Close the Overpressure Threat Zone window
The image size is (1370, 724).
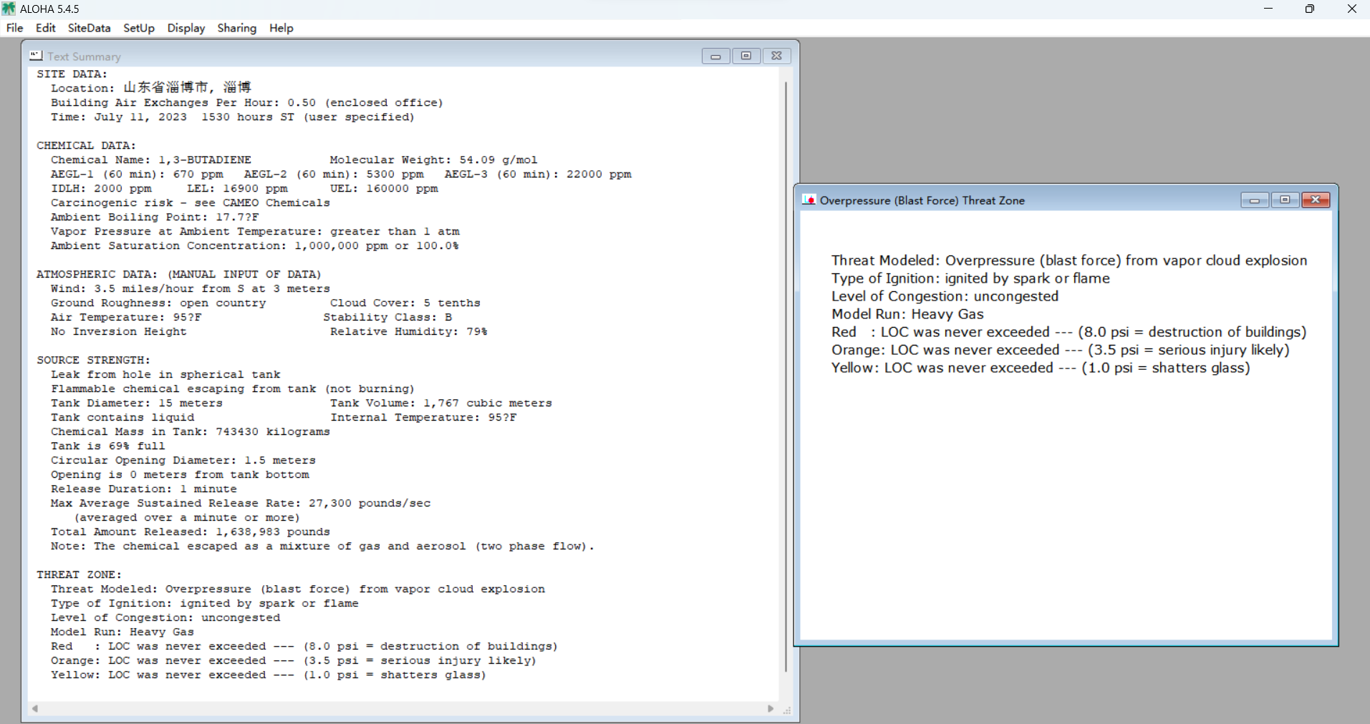[x=1316, y=200]
